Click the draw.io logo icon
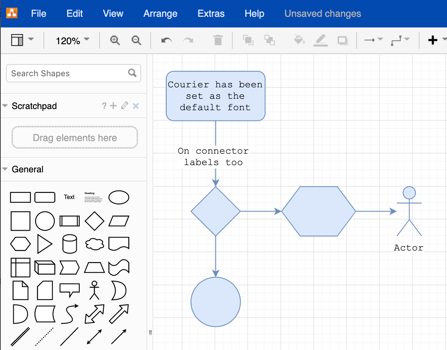The width and height of the screenshot is (447, 350). click(x=11, y=13)
